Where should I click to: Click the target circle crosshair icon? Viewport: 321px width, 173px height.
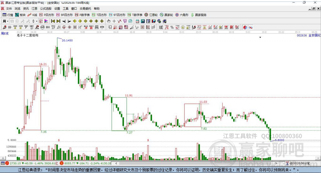pos(64,27)
